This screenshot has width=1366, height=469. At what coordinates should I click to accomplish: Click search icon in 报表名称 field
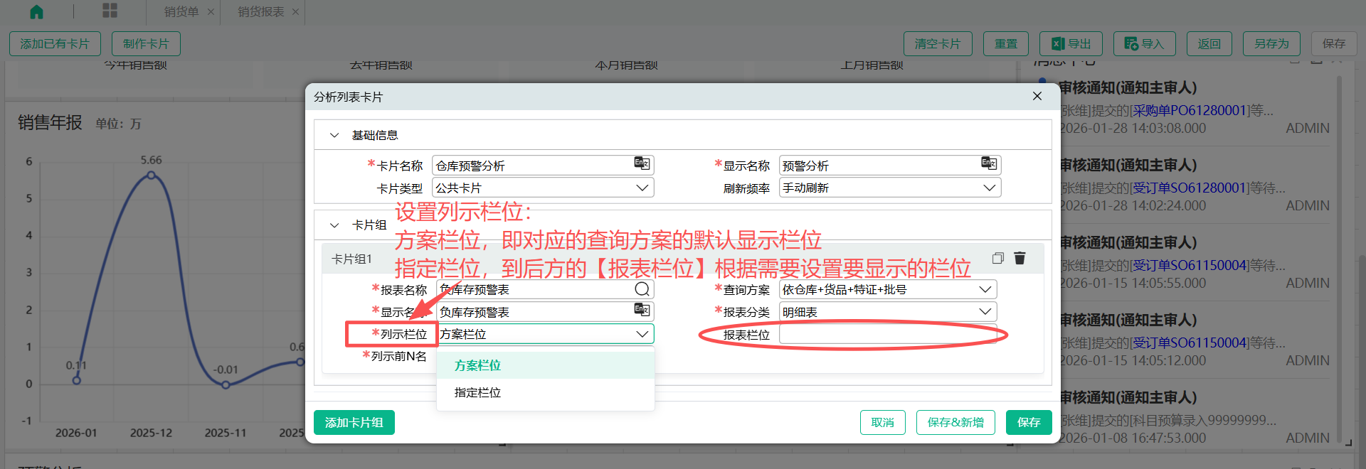click(x=641, y=289)
